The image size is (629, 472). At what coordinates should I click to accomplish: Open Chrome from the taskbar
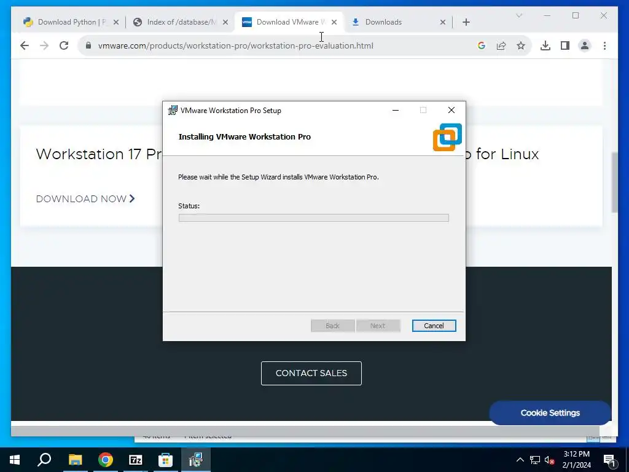(106, 460)
